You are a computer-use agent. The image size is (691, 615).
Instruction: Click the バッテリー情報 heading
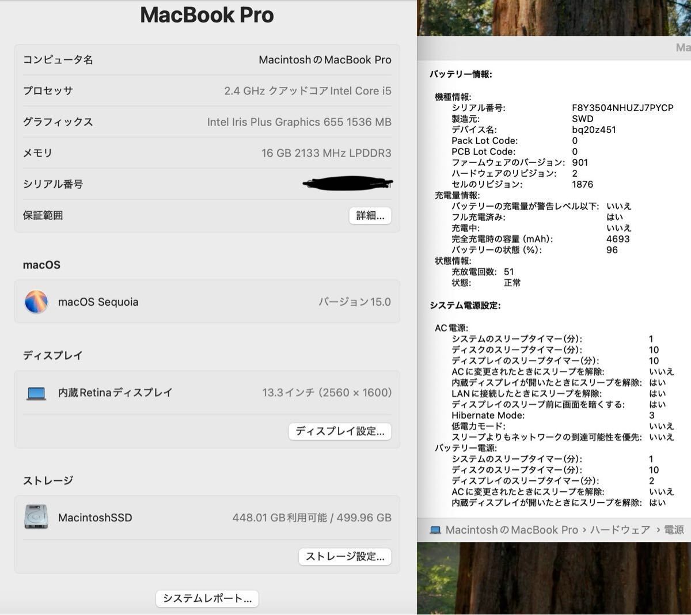(461, 74)
